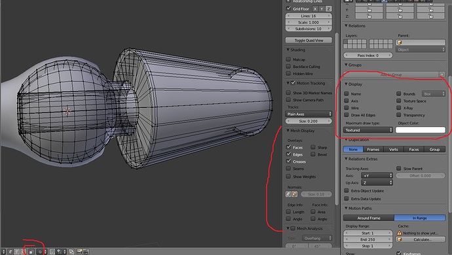Image resolution: width=452 pixels, height=255 pixels.
Task: Toggle the Z-row lock in the first column
Action: point(369,16)
